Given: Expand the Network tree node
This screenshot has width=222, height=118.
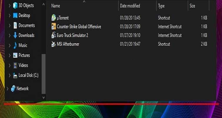Looking at the screenshot, I should point(8,89).
